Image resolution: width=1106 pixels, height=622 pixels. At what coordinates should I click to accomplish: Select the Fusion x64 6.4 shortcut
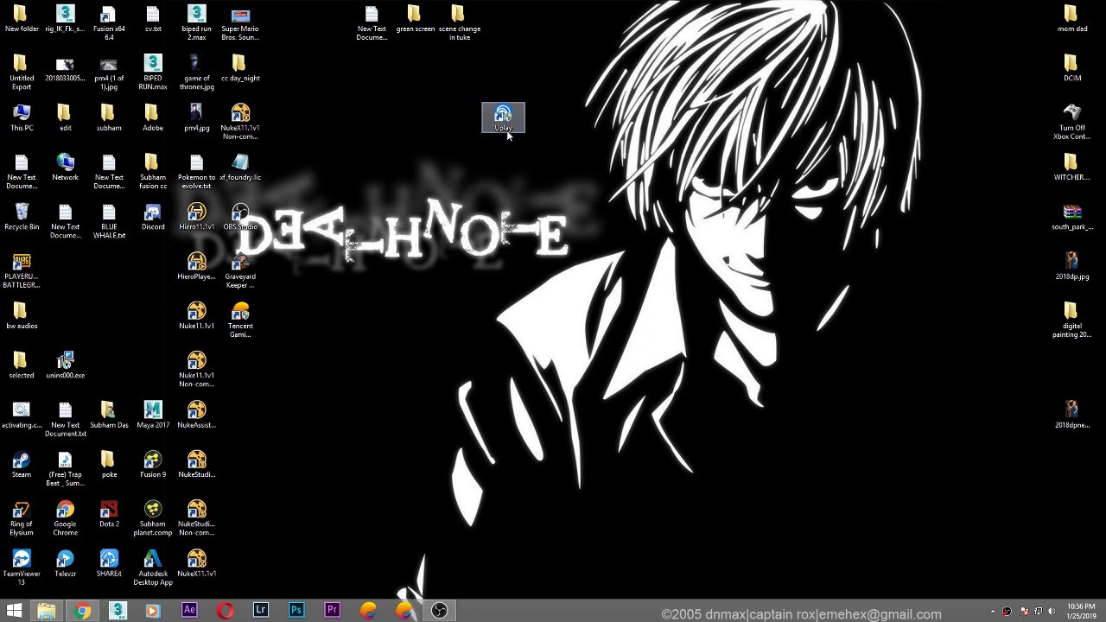(x=109, y=22)
